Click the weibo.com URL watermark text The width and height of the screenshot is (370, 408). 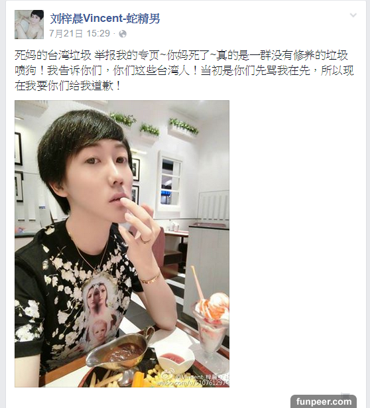pos(192,383)
